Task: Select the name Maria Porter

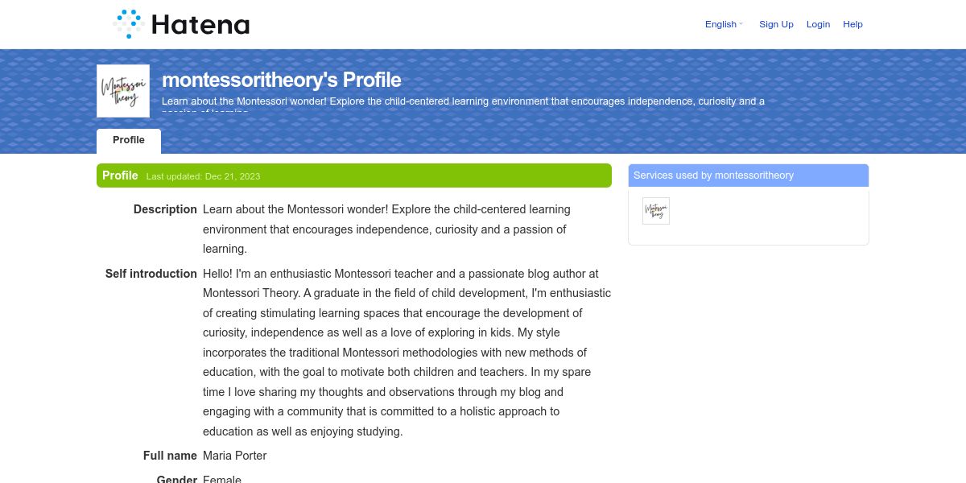Action: (234, 456)
